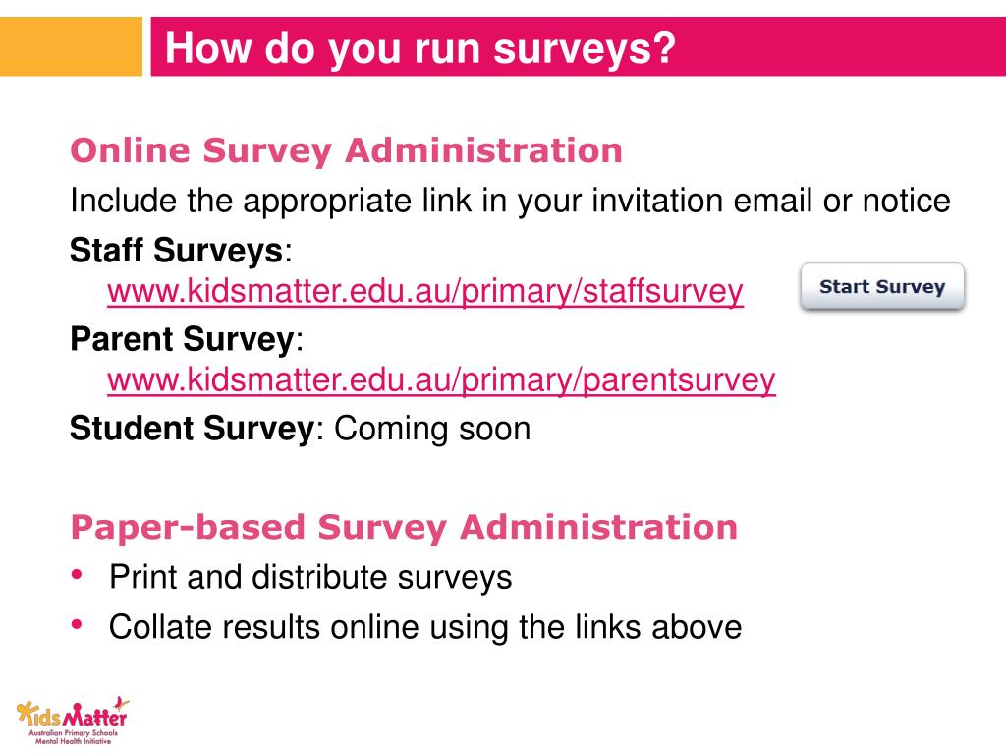Click the 'Collate results online' bullet text
Viewport: 1006px width, 755px height.
(x=425, y=627)
